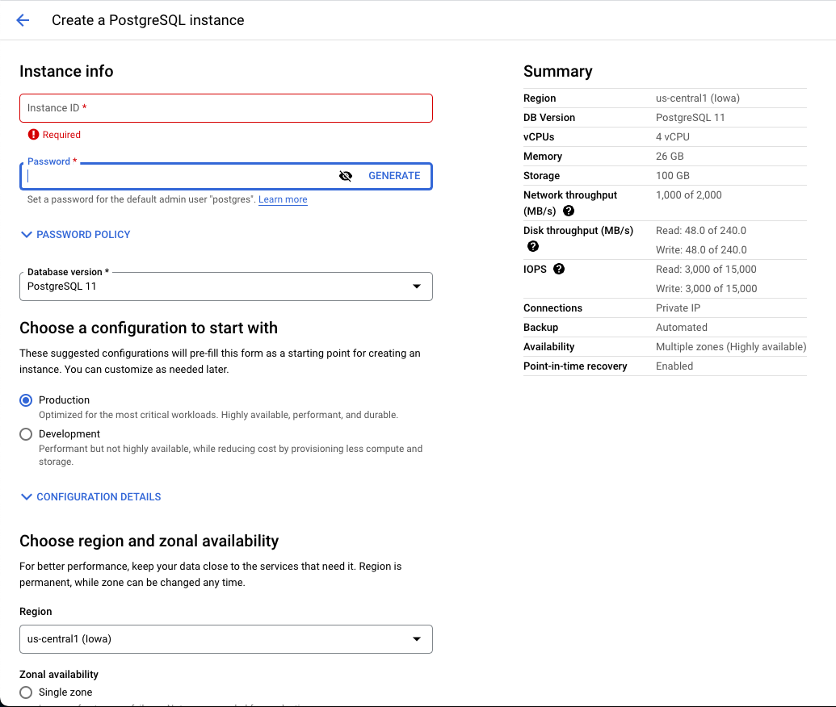Image resolution: width=836 pixels, height=707 pixels.
Task: Toggle the password visibility eye icon
Action: (x=346, y=175)
